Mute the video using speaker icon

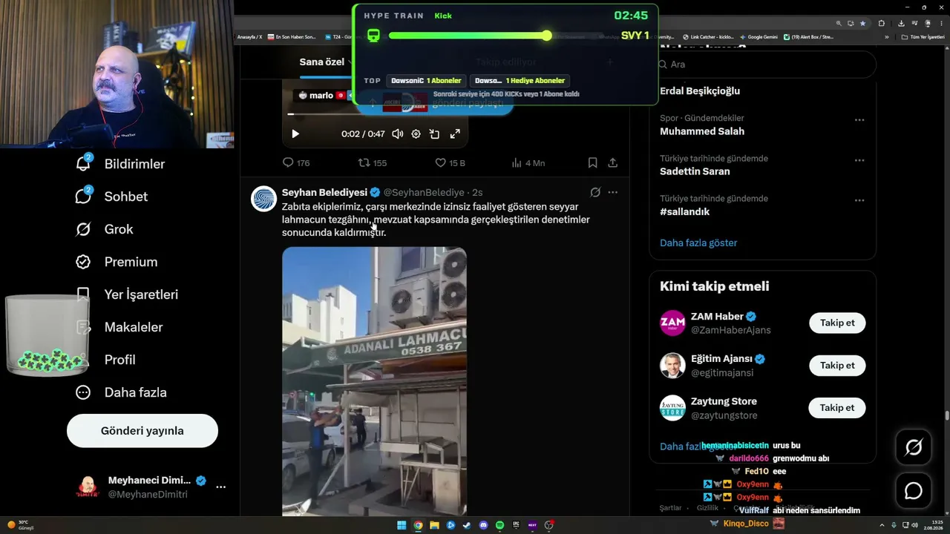pyautogui.click(x=397, y=134)
